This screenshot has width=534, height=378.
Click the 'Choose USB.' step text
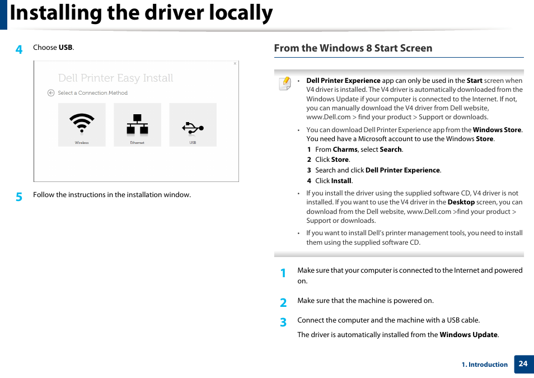point(54,48)
